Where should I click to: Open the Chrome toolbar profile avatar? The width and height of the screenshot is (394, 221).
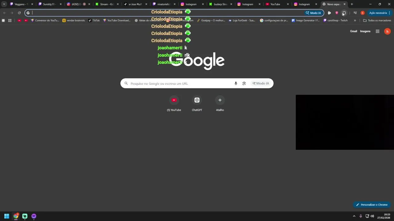(x=362, y=13)
